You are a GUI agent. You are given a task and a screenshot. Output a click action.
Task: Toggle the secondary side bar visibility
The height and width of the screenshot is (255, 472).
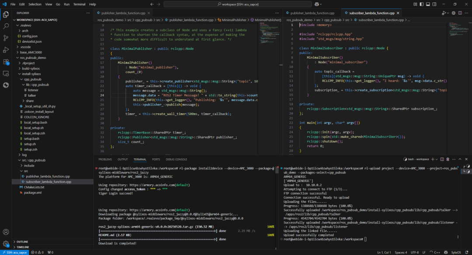(x=435, y=4)
